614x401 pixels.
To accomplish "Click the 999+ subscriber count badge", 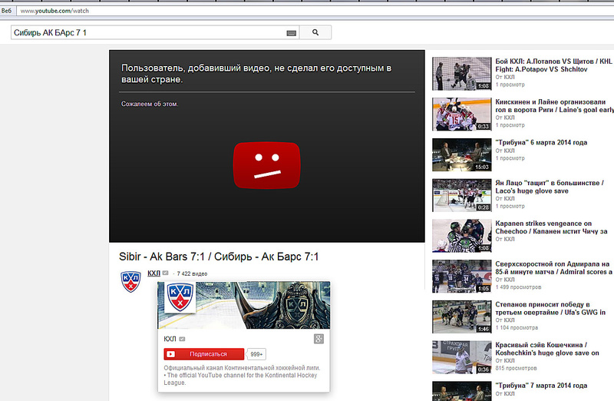I will click(256, 354).
